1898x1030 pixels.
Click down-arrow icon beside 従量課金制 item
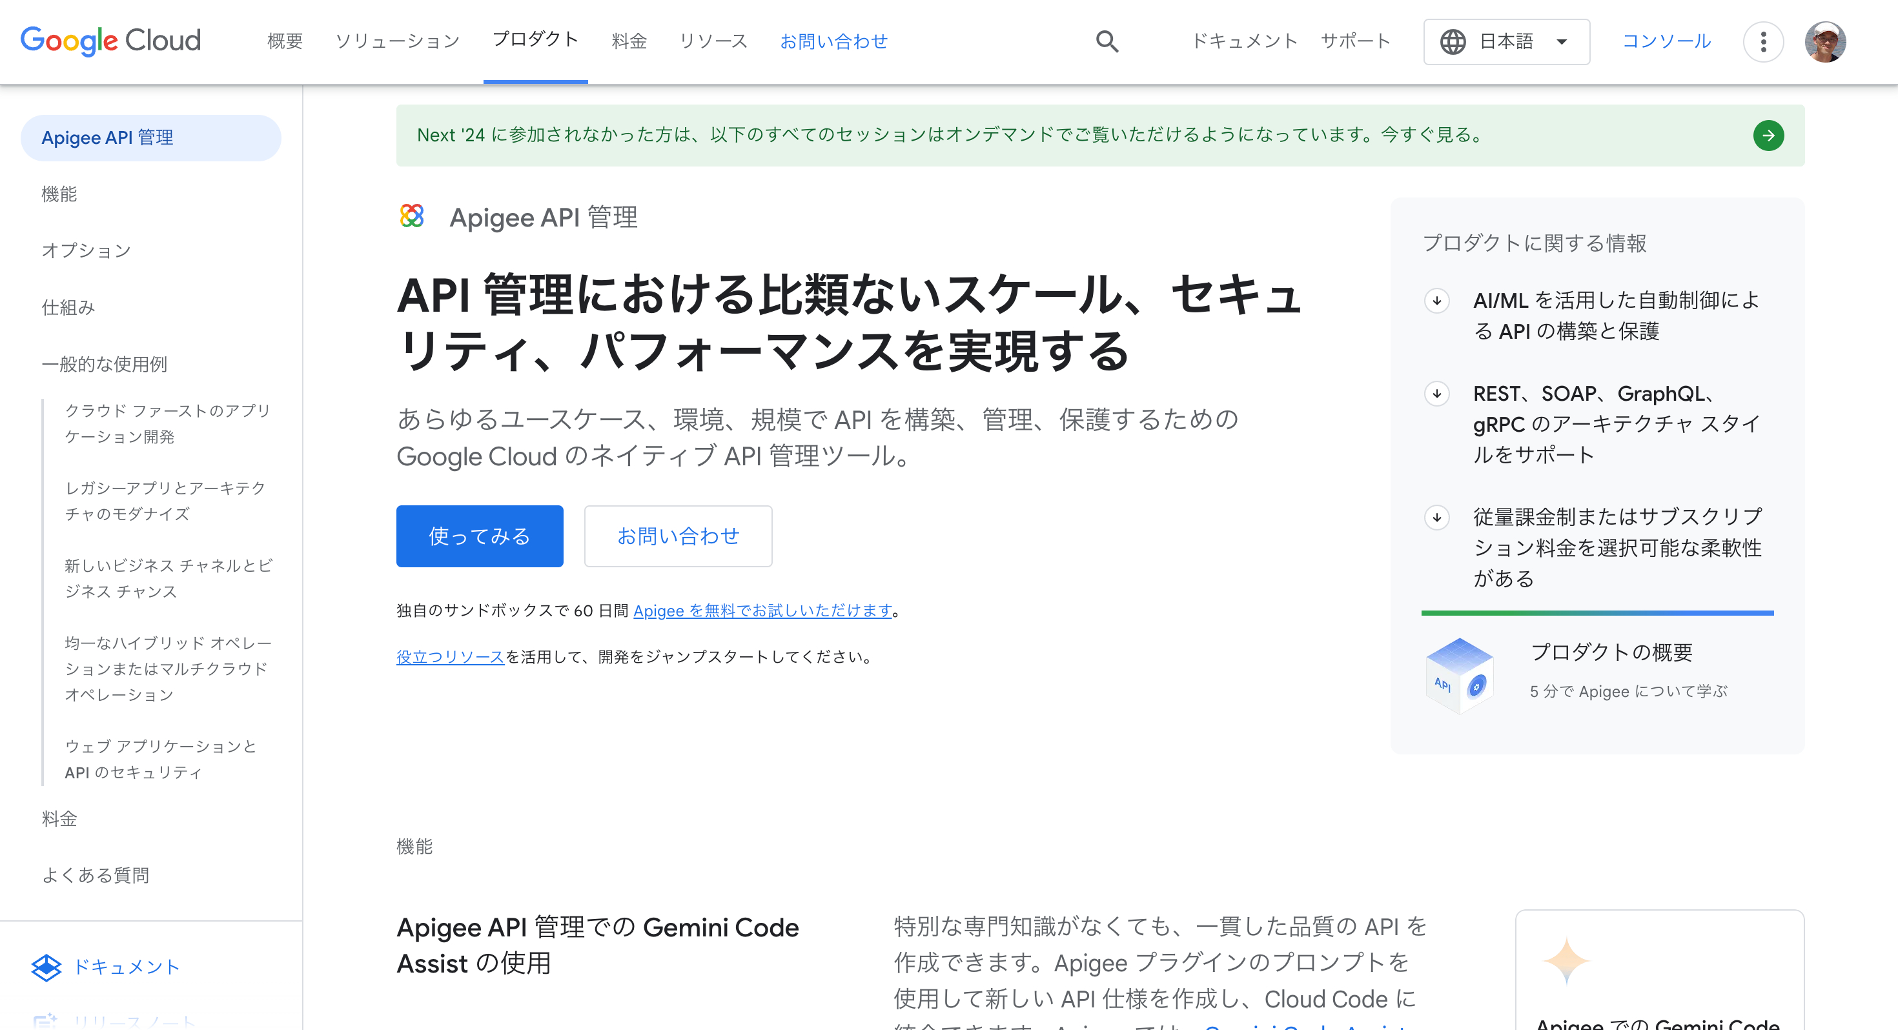tap(1437, 517)
